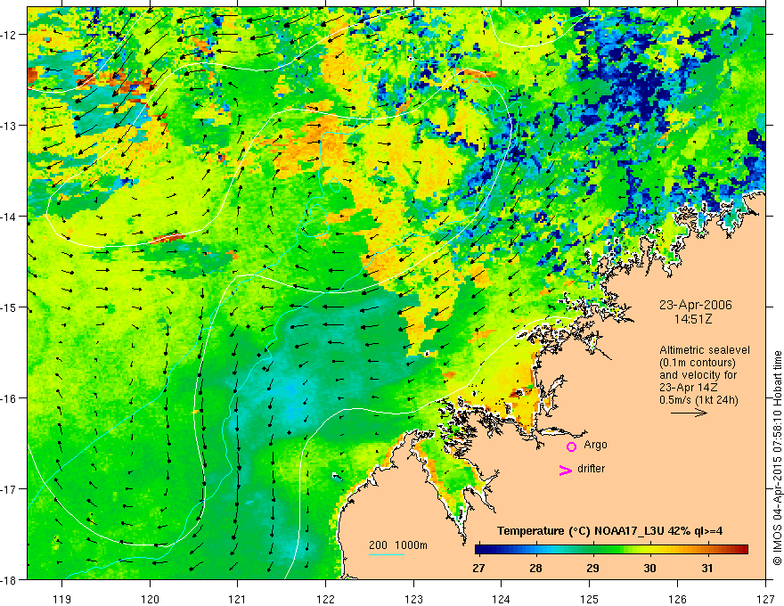The height and width of the screenshot is (606, 784).
Task: Click the magenta drifter arrowhead legend symbol
Action: pos(566,470)
